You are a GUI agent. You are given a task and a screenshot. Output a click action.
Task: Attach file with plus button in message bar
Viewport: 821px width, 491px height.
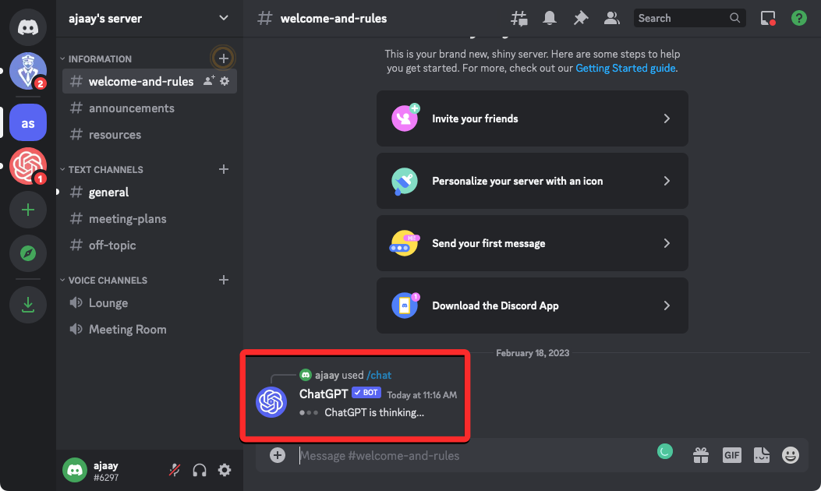click(x=278, y=455)
